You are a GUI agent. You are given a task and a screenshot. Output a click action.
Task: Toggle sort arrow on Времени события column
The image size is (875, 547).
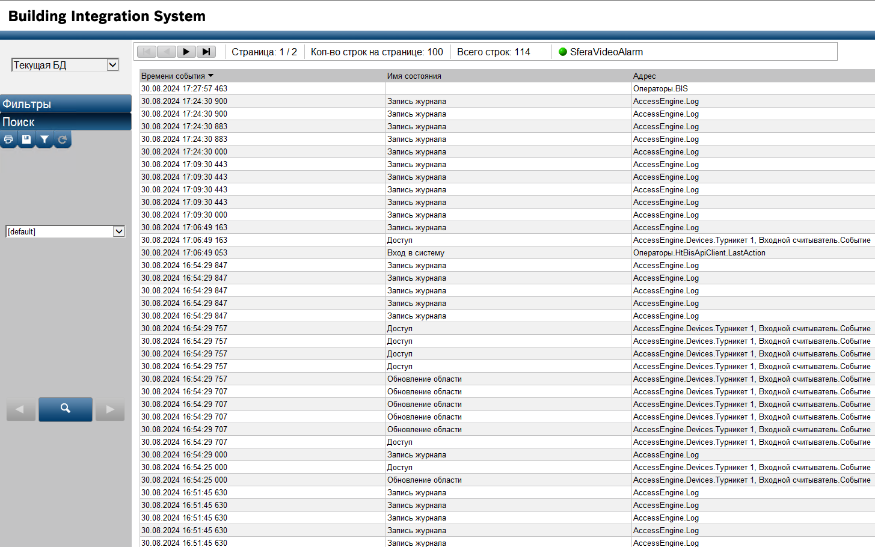[x=210, y=76]
